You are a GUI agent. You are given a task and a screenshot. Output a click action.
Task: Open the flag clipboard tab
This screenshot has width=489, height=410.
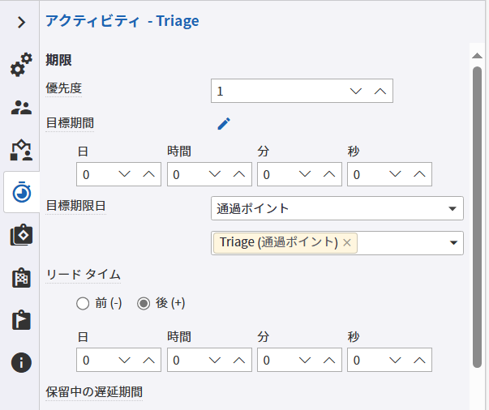pyautogui.click(x=21, y=319)
